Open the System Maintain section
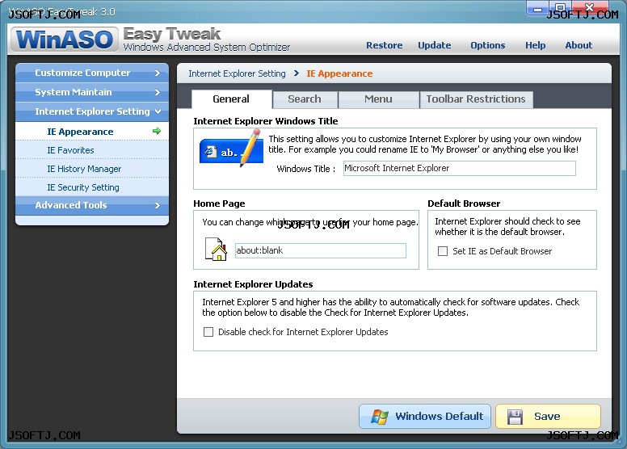Viewport: 627px width, 449px height. pyautogui.click(x=92, y=92)
